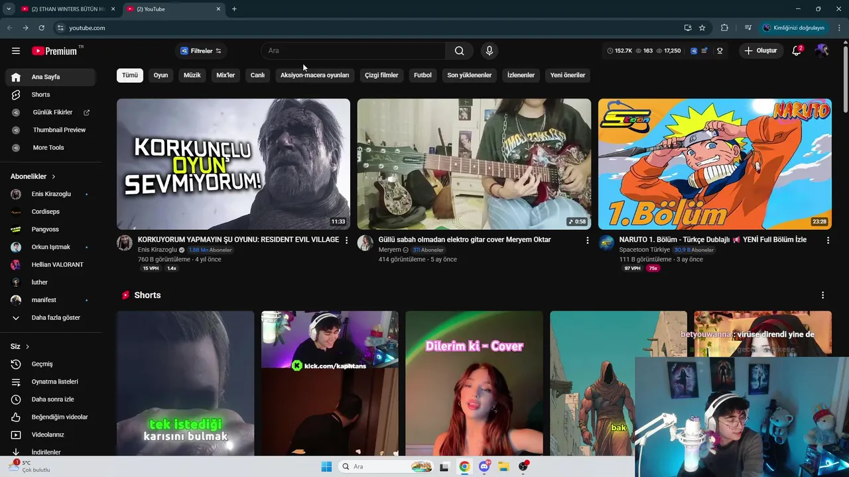
Task: Select the İzlenenler chip
Action: (x=521, y=75)
